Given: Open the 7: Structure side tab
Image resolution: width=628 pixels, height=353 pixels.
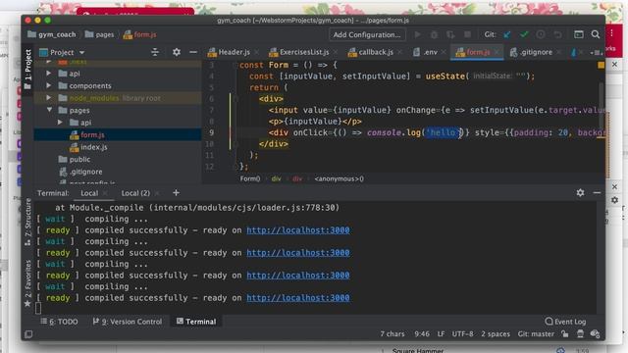Looking at the screenshot, I should [x=27, y=223].
